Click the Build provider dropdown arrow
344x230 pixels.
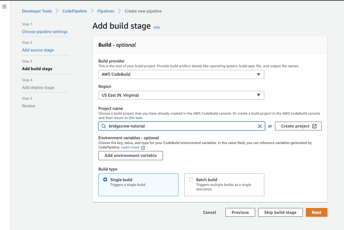259,74
